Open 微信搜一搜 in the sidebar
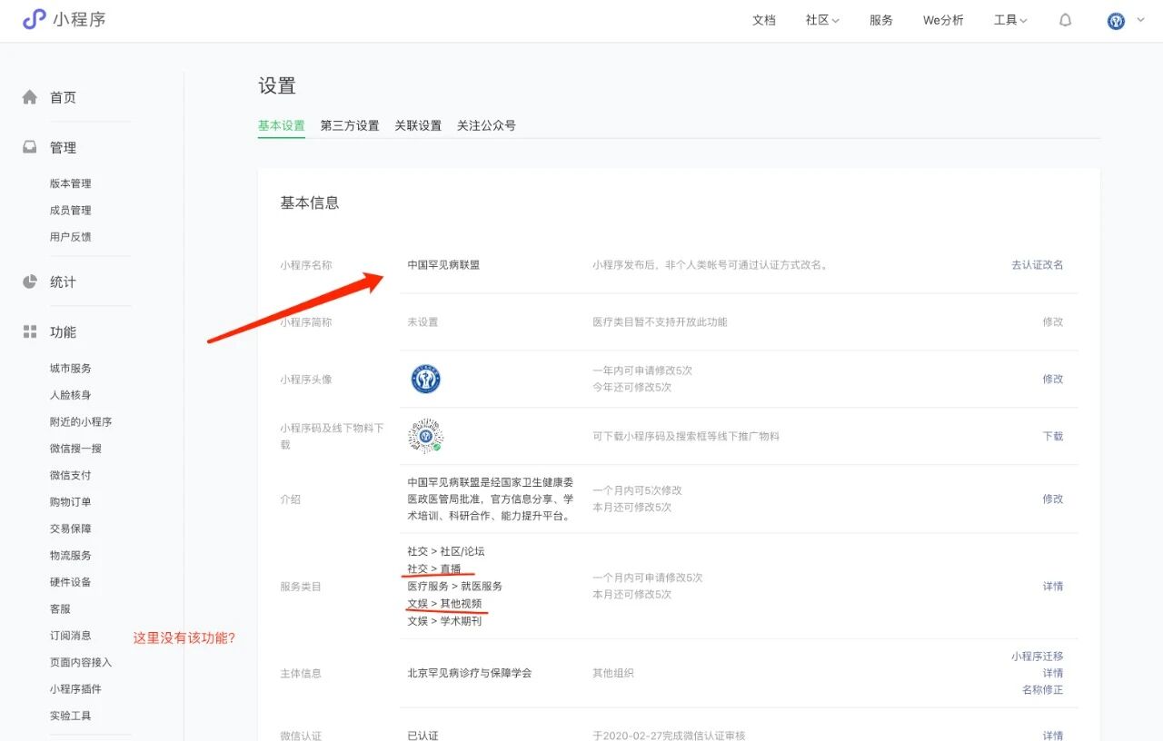 tap(76, 448)
